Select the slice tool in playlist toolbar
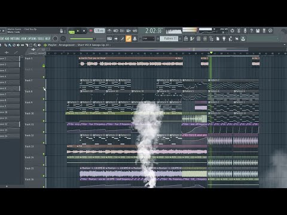Viewport: 287px width, 215px height. pyautogui.click(x=26, y=45)
